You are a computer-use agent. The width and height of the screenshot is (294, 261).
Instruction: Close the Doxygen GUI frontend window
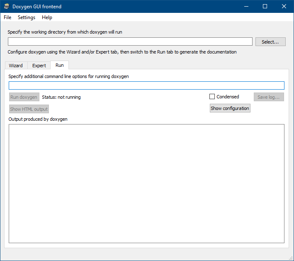click(x=284, y=7)
